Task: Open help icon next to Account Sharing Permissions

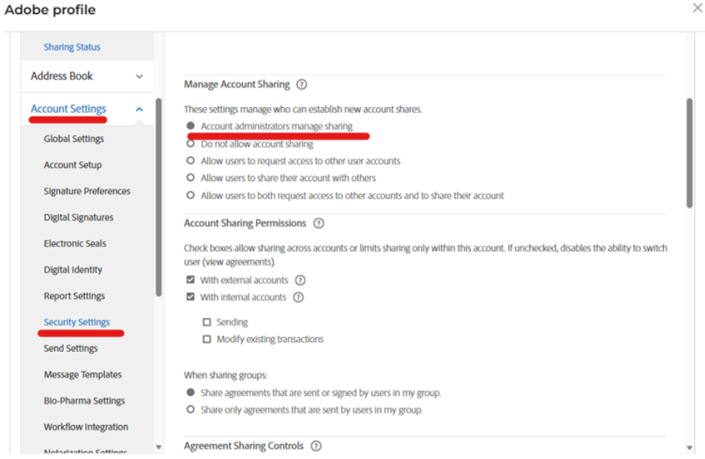Action: 319,224
